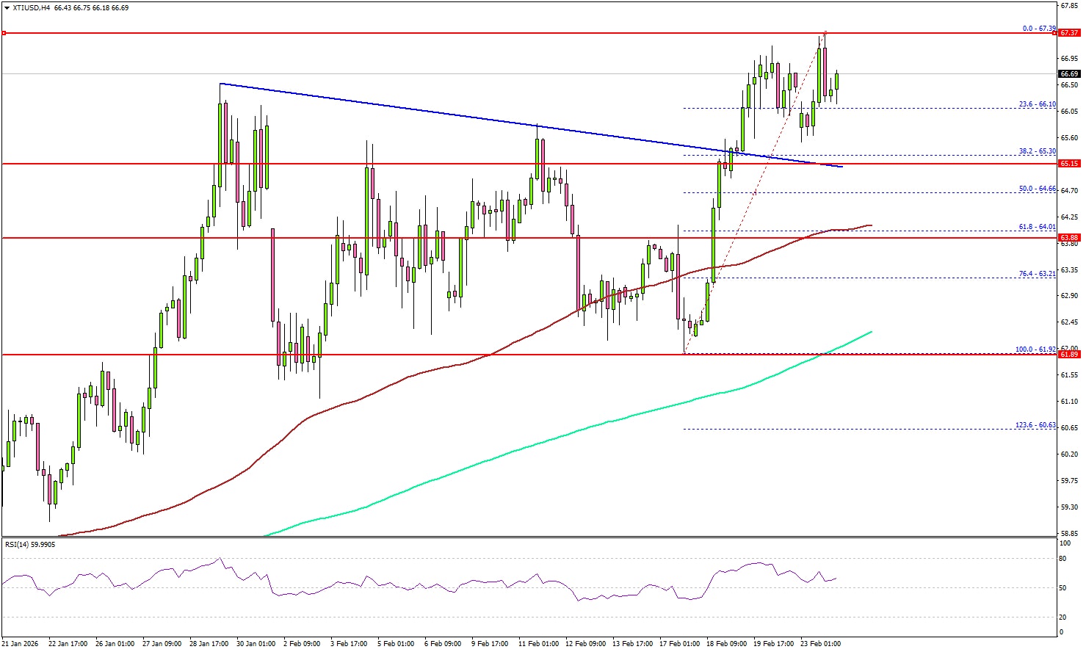Click the Fibonacci 61.8 - 64.01 label

1038,227
